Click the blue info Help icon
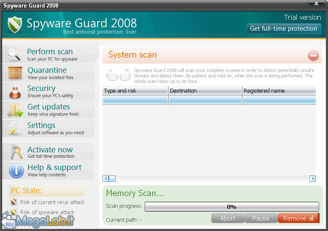Image resolution: width=328 pixels, height=231 pixels. point(16,171)
